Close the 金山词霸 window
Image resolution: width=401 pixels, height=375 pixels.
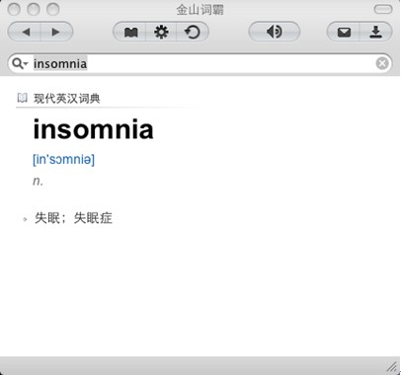(14, 9)
